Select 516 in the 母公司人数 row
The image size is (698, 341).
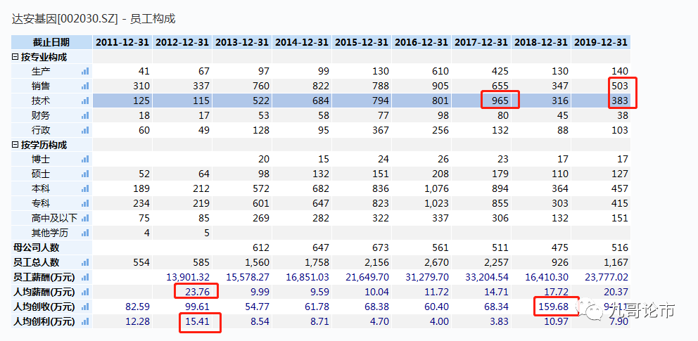coord(620,247)
